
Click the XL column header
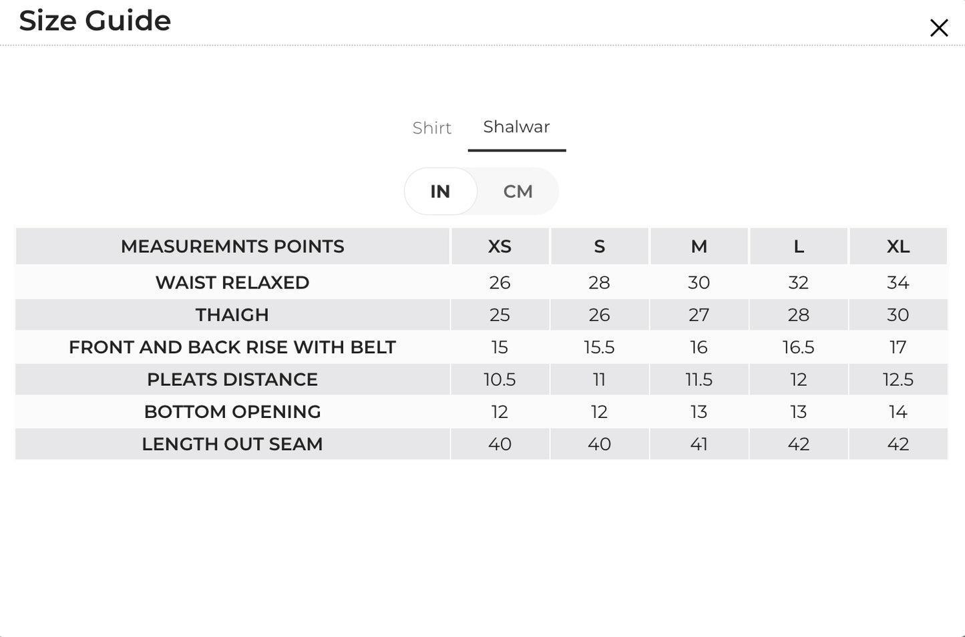[x=898, y=246]
